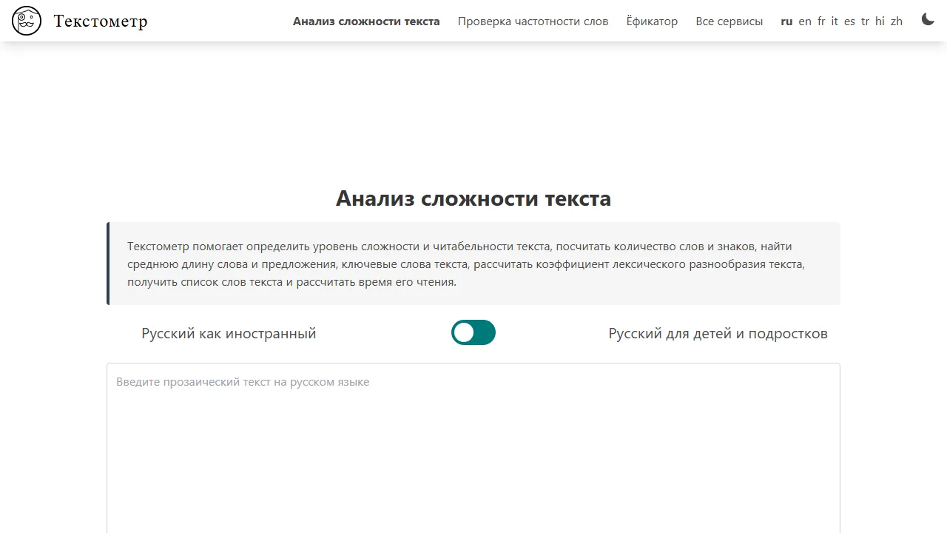The height and width of the screenshot is (533, 947).
Task: Open 'Проверка частотности слов' page
Action: [533, 21]
